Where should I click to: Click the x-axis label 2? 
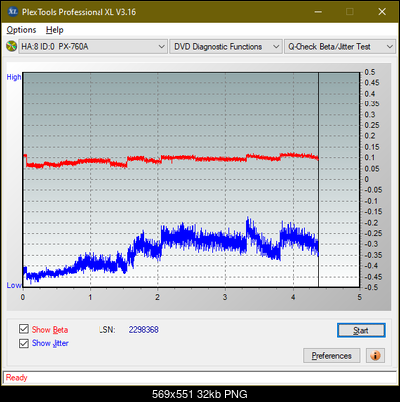(157, 297)
